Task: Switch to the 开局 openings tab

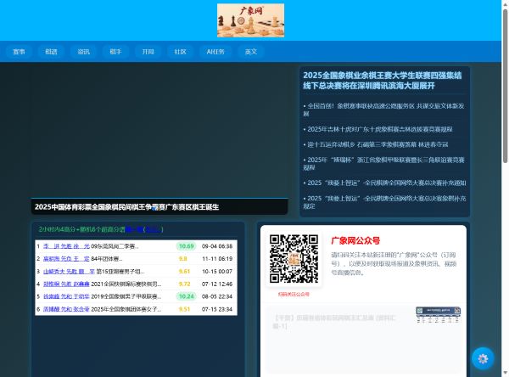Action: pyautogui.click(x=148, y=52)
